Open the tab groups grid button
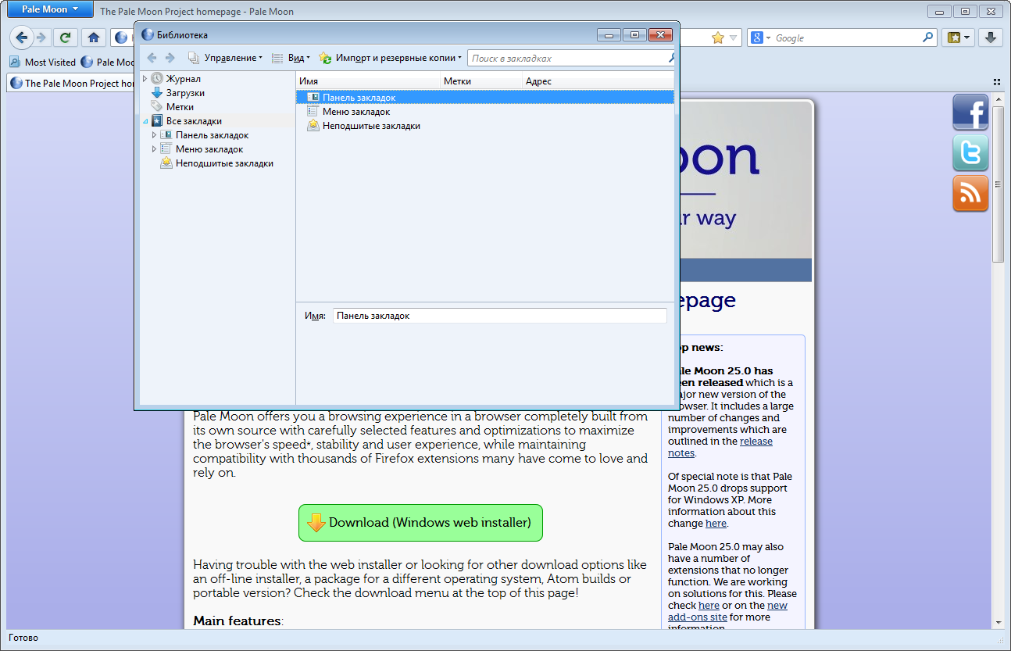Image resolution: width=1011 pixels, height=651 pixels. click(997, 82)
